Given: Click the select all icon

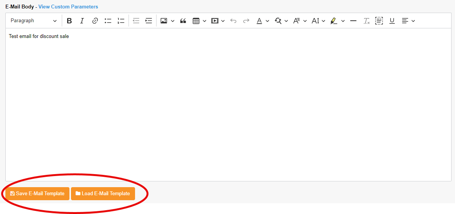Looking at the screenshot, I should (379, 21).
